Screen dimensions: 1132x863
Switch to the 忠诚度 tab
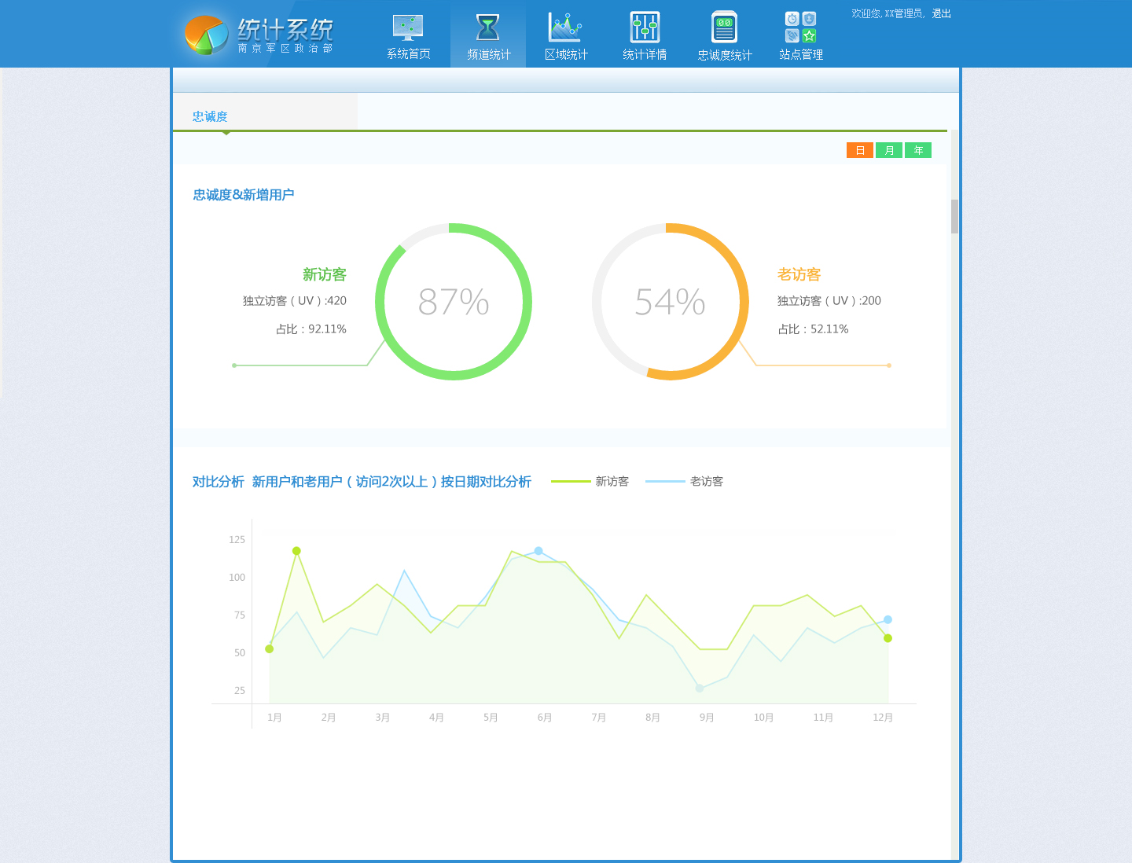tap(210, 116)
